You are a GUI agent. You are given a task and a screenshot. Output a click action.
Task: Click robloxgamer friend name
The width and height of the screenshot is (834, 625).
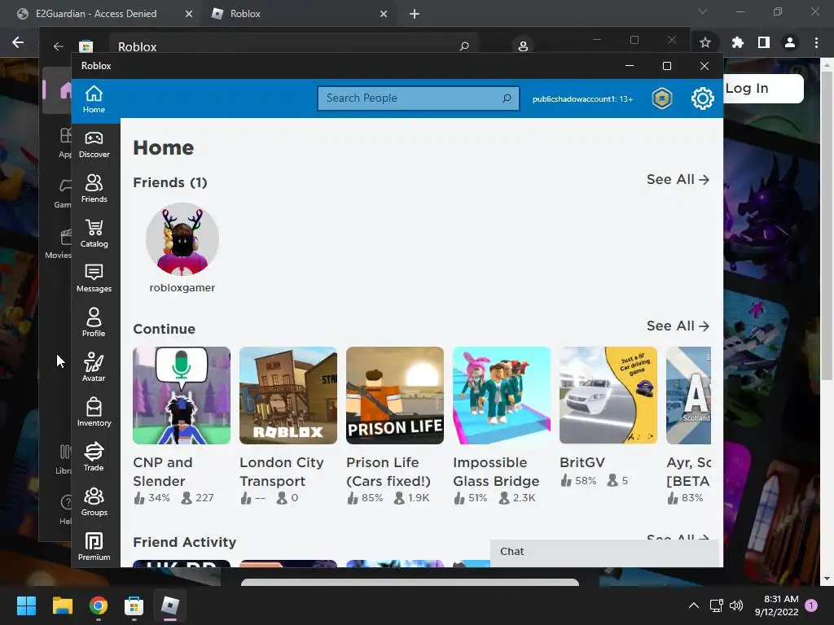[x=182, y=287]
